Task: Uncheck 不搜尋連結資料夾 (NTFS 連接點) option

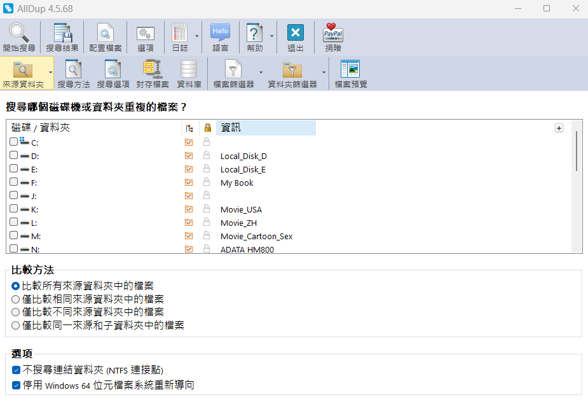Action: (x=16, y=370)
